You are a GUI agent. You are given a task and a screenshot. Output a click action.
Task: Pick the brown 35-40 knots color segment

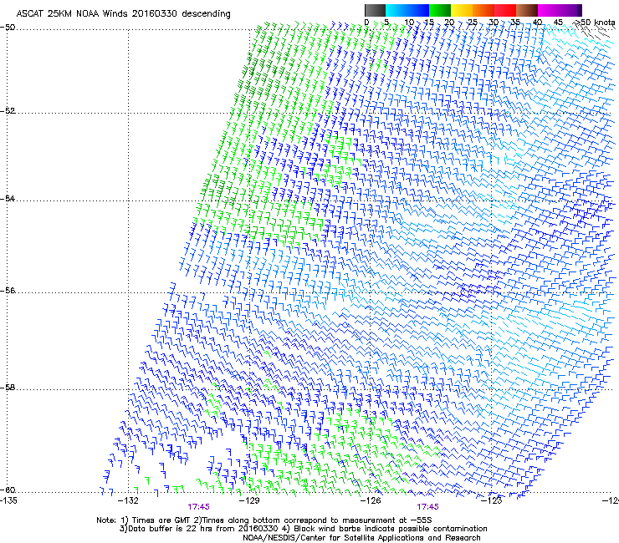pos(527,10)
